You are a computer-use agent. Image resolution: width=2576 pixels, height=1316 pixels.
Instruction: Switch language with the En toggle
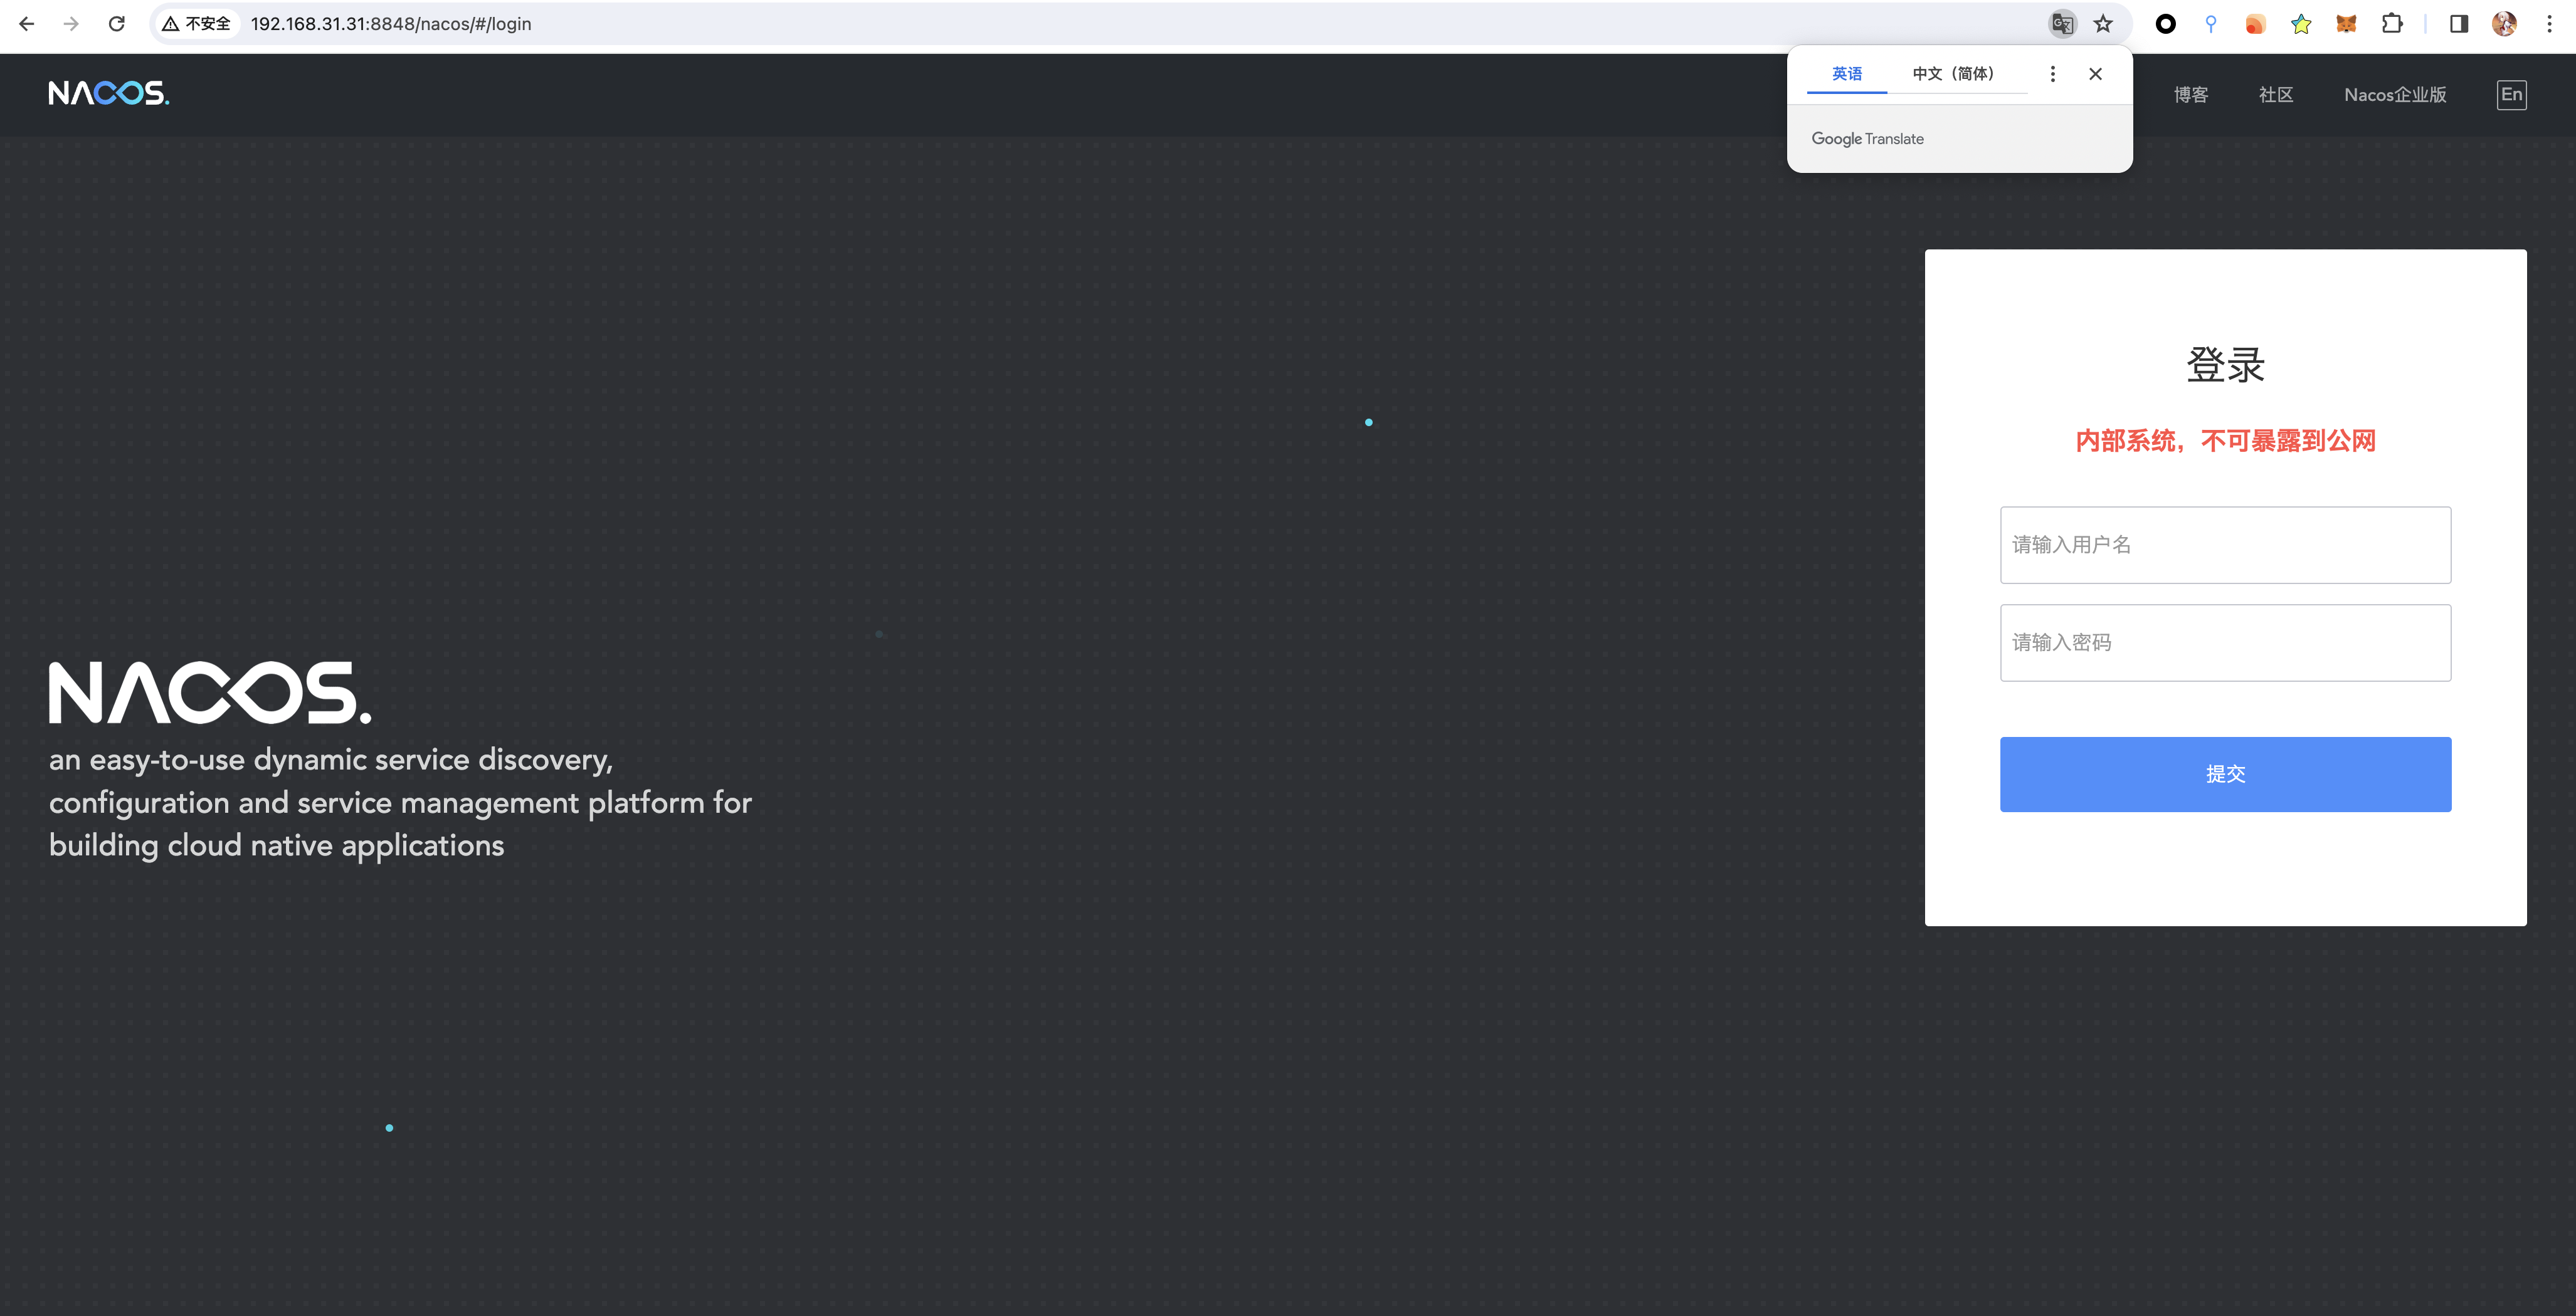2511,95
